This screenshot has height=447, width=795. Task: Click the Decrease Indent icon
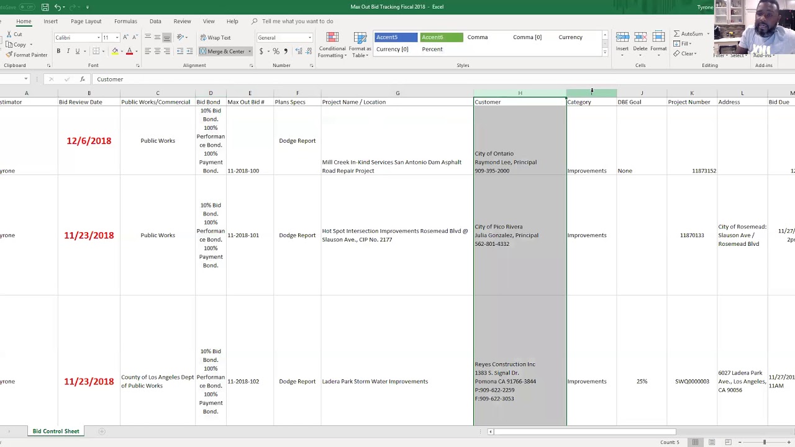180,51
